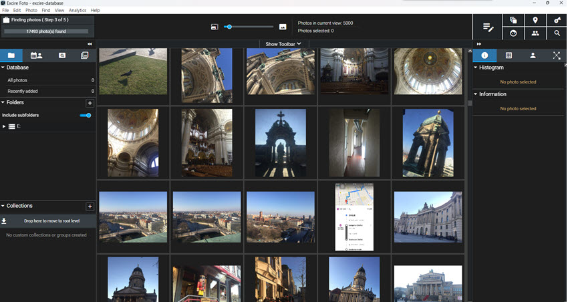Click the briefcase icon beside Finding photos

(6, 20)
